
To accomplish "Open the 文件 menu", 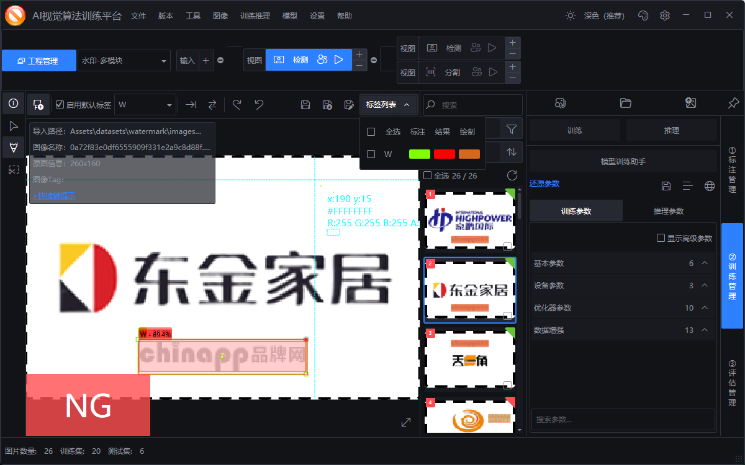I will click(138, 16).
